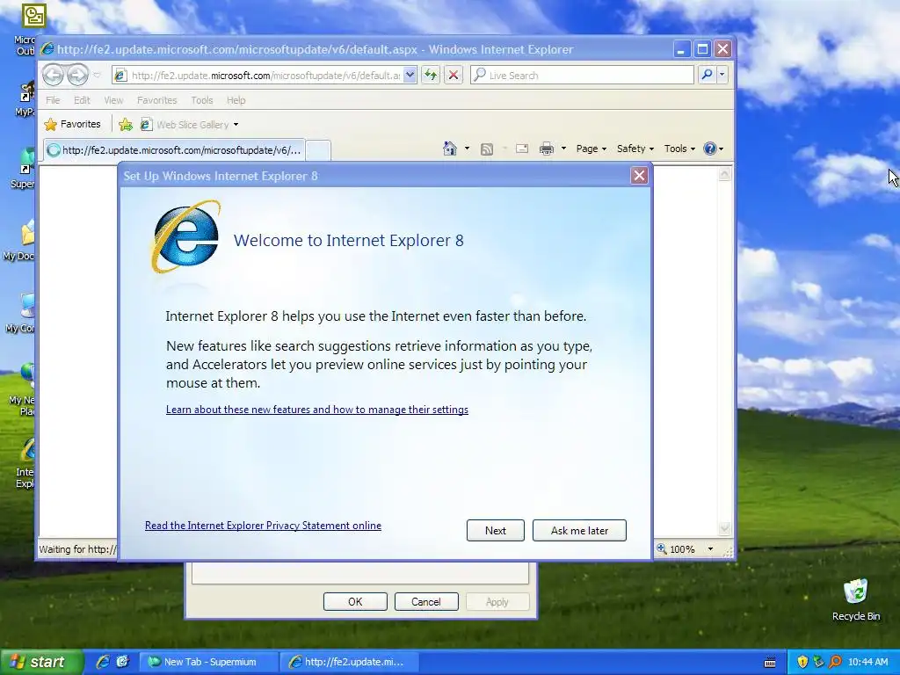Click the Print icon
This screenshot has width=900, height=675.
coord(547,149)
